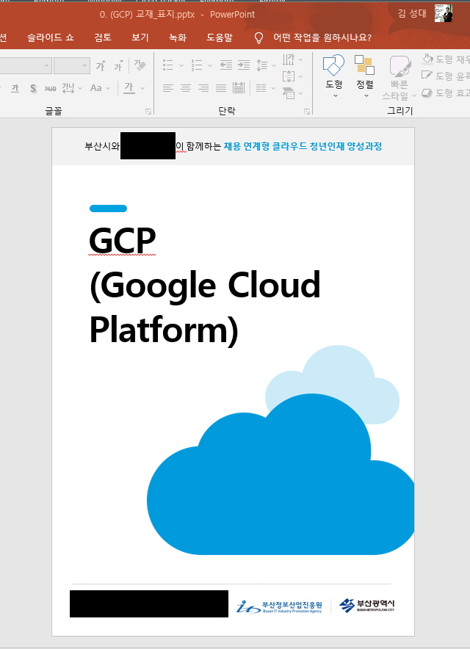Viewport: 470px width, 649px height.
Task: Click the 도형 윤곽선 shape outline button
Action: coord(446,76)
